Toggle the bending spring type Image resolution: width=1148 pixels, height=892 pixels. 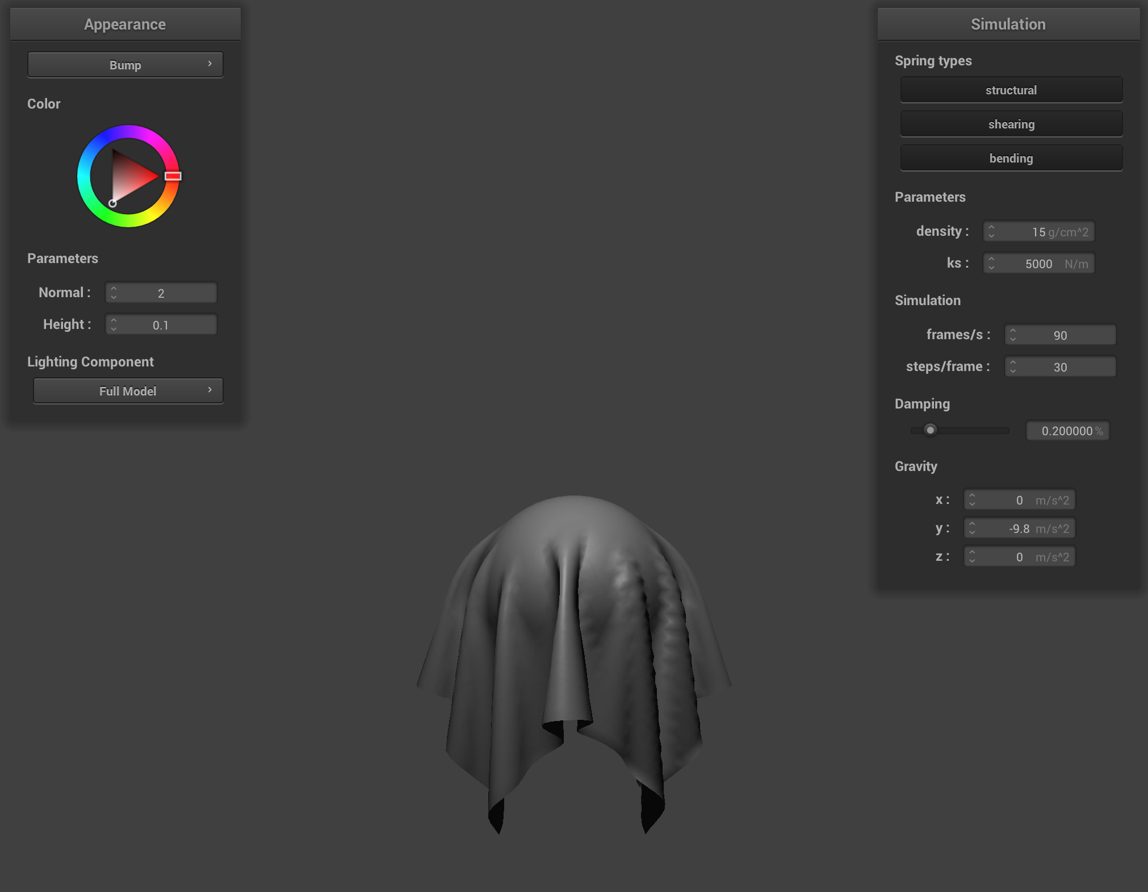[1011, 158]
